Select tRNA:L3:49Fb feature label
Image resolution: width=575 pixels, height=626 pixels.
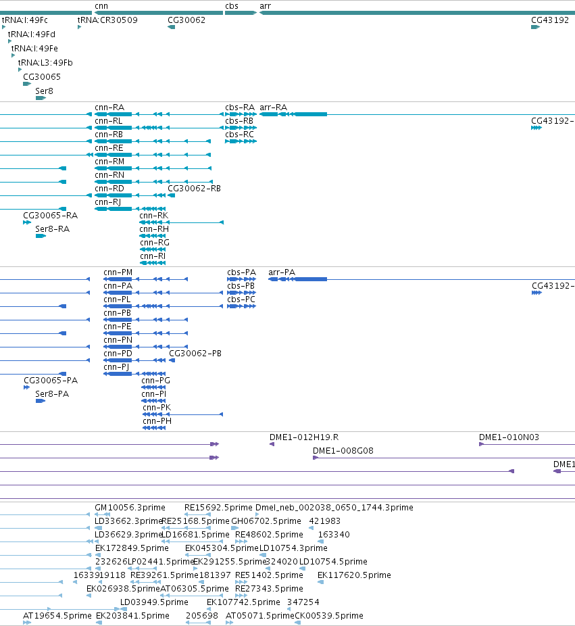[x=45, y=63]
